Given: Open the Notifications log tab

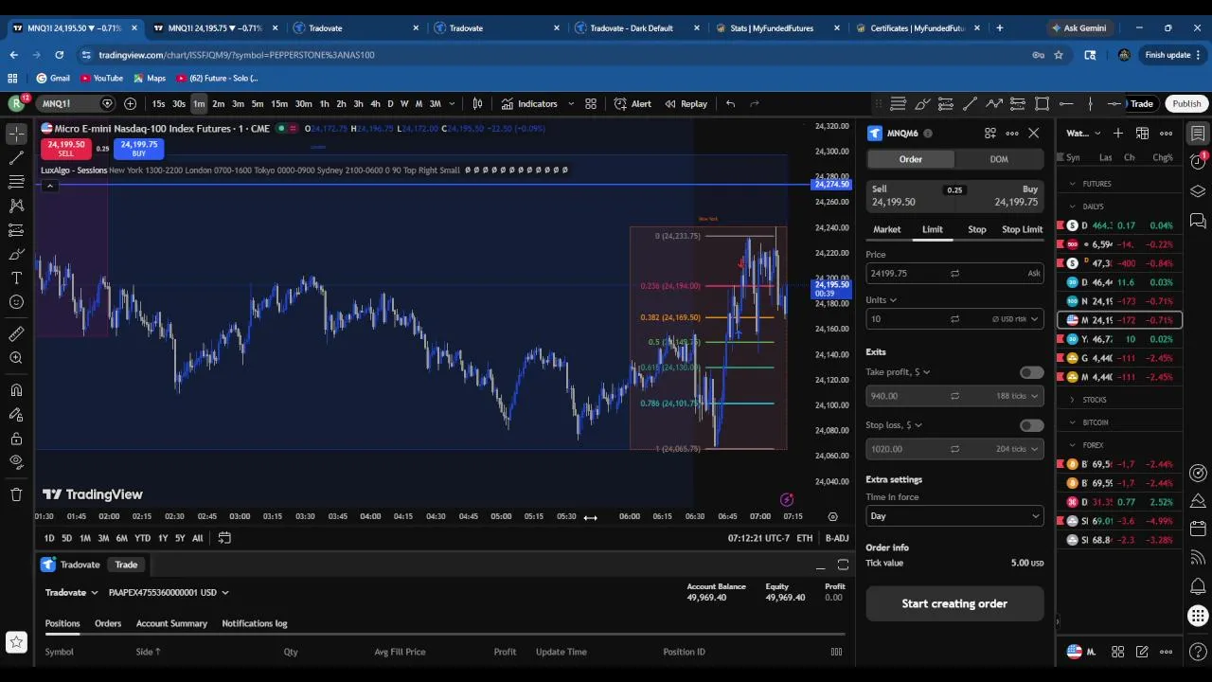Looking at the screenshot, I should 254,623.
